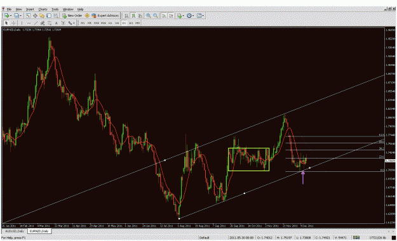Toggle the Expert Advisors button

click(x=105, y=16)
